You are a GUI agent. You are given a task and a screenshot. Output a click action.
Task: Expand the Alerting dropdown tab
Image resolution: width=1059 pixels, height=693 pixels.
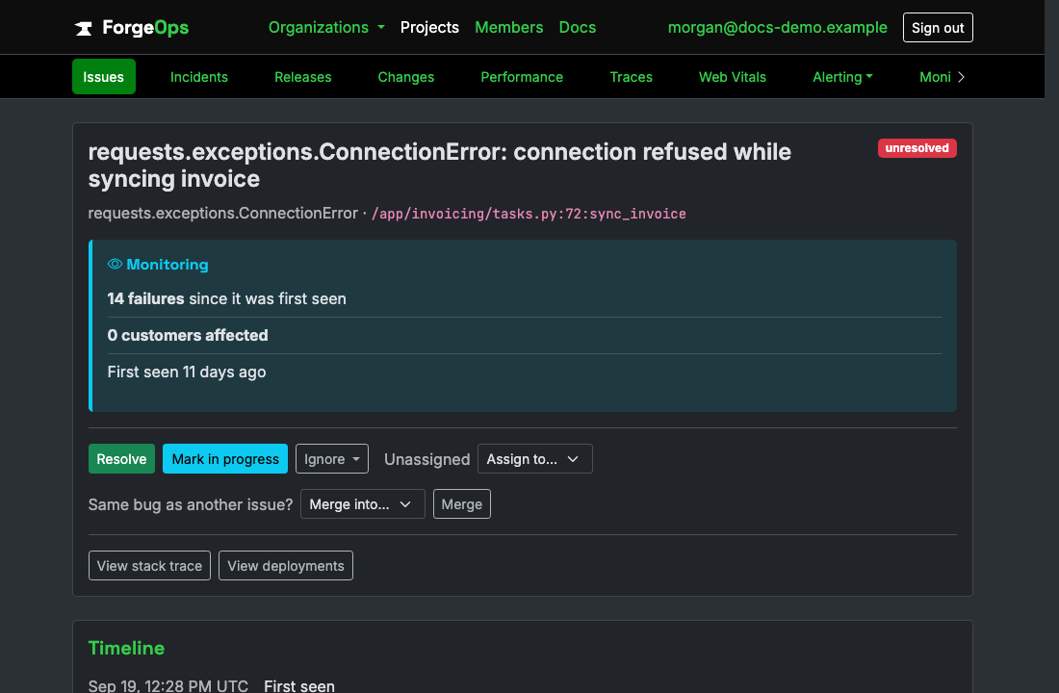842,77
